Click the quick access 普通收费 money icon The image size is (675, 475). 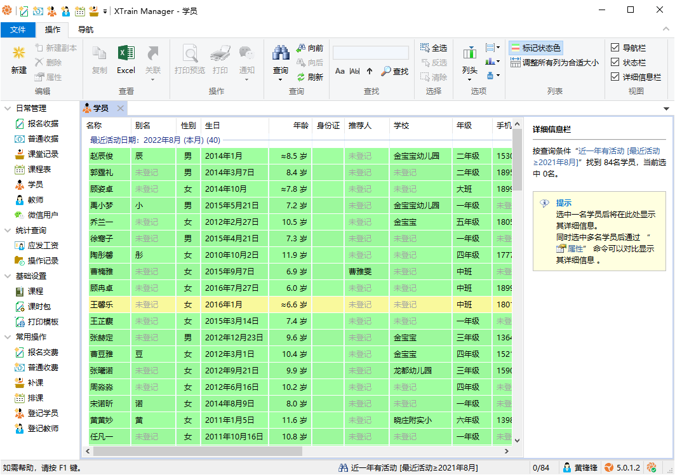click(38, 11)
